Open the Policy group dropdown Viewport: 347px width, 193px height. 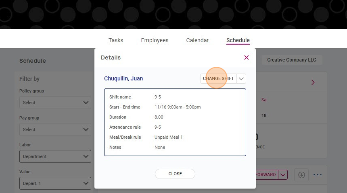pos(55,103)
